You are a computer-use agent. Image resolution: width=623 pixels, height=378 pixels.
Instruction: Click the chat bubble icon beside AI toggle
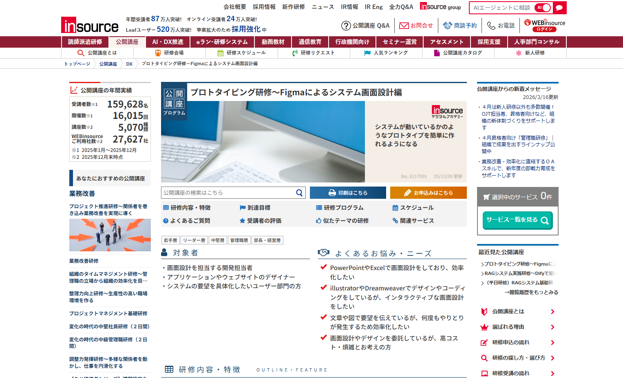[x=559, y=8]
